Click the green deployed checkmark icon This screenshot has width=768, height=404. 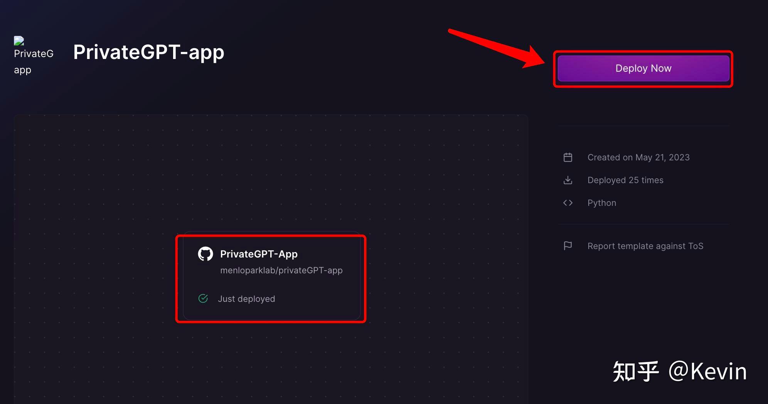(x=203, y=298)
